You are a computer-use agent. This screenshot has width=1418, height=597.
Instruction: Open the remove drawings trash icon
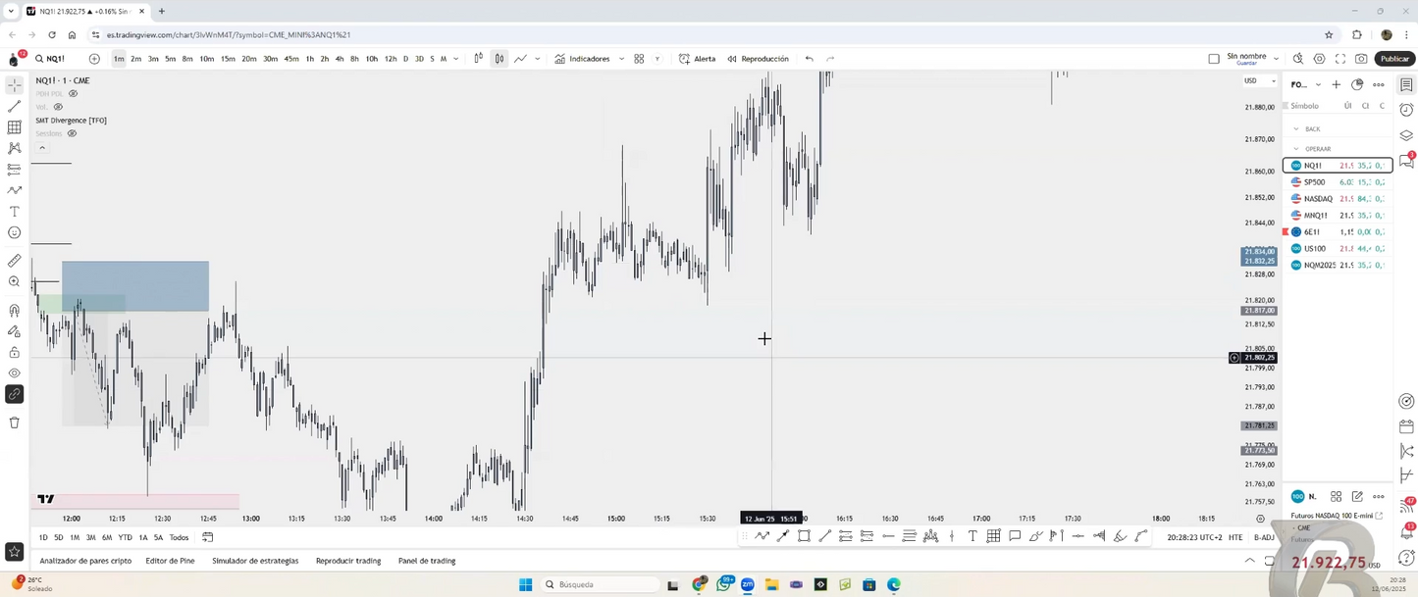pyautogui.click(x=15, y=423)
